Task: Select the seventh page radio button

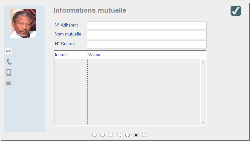Action: tap(144, 135)
